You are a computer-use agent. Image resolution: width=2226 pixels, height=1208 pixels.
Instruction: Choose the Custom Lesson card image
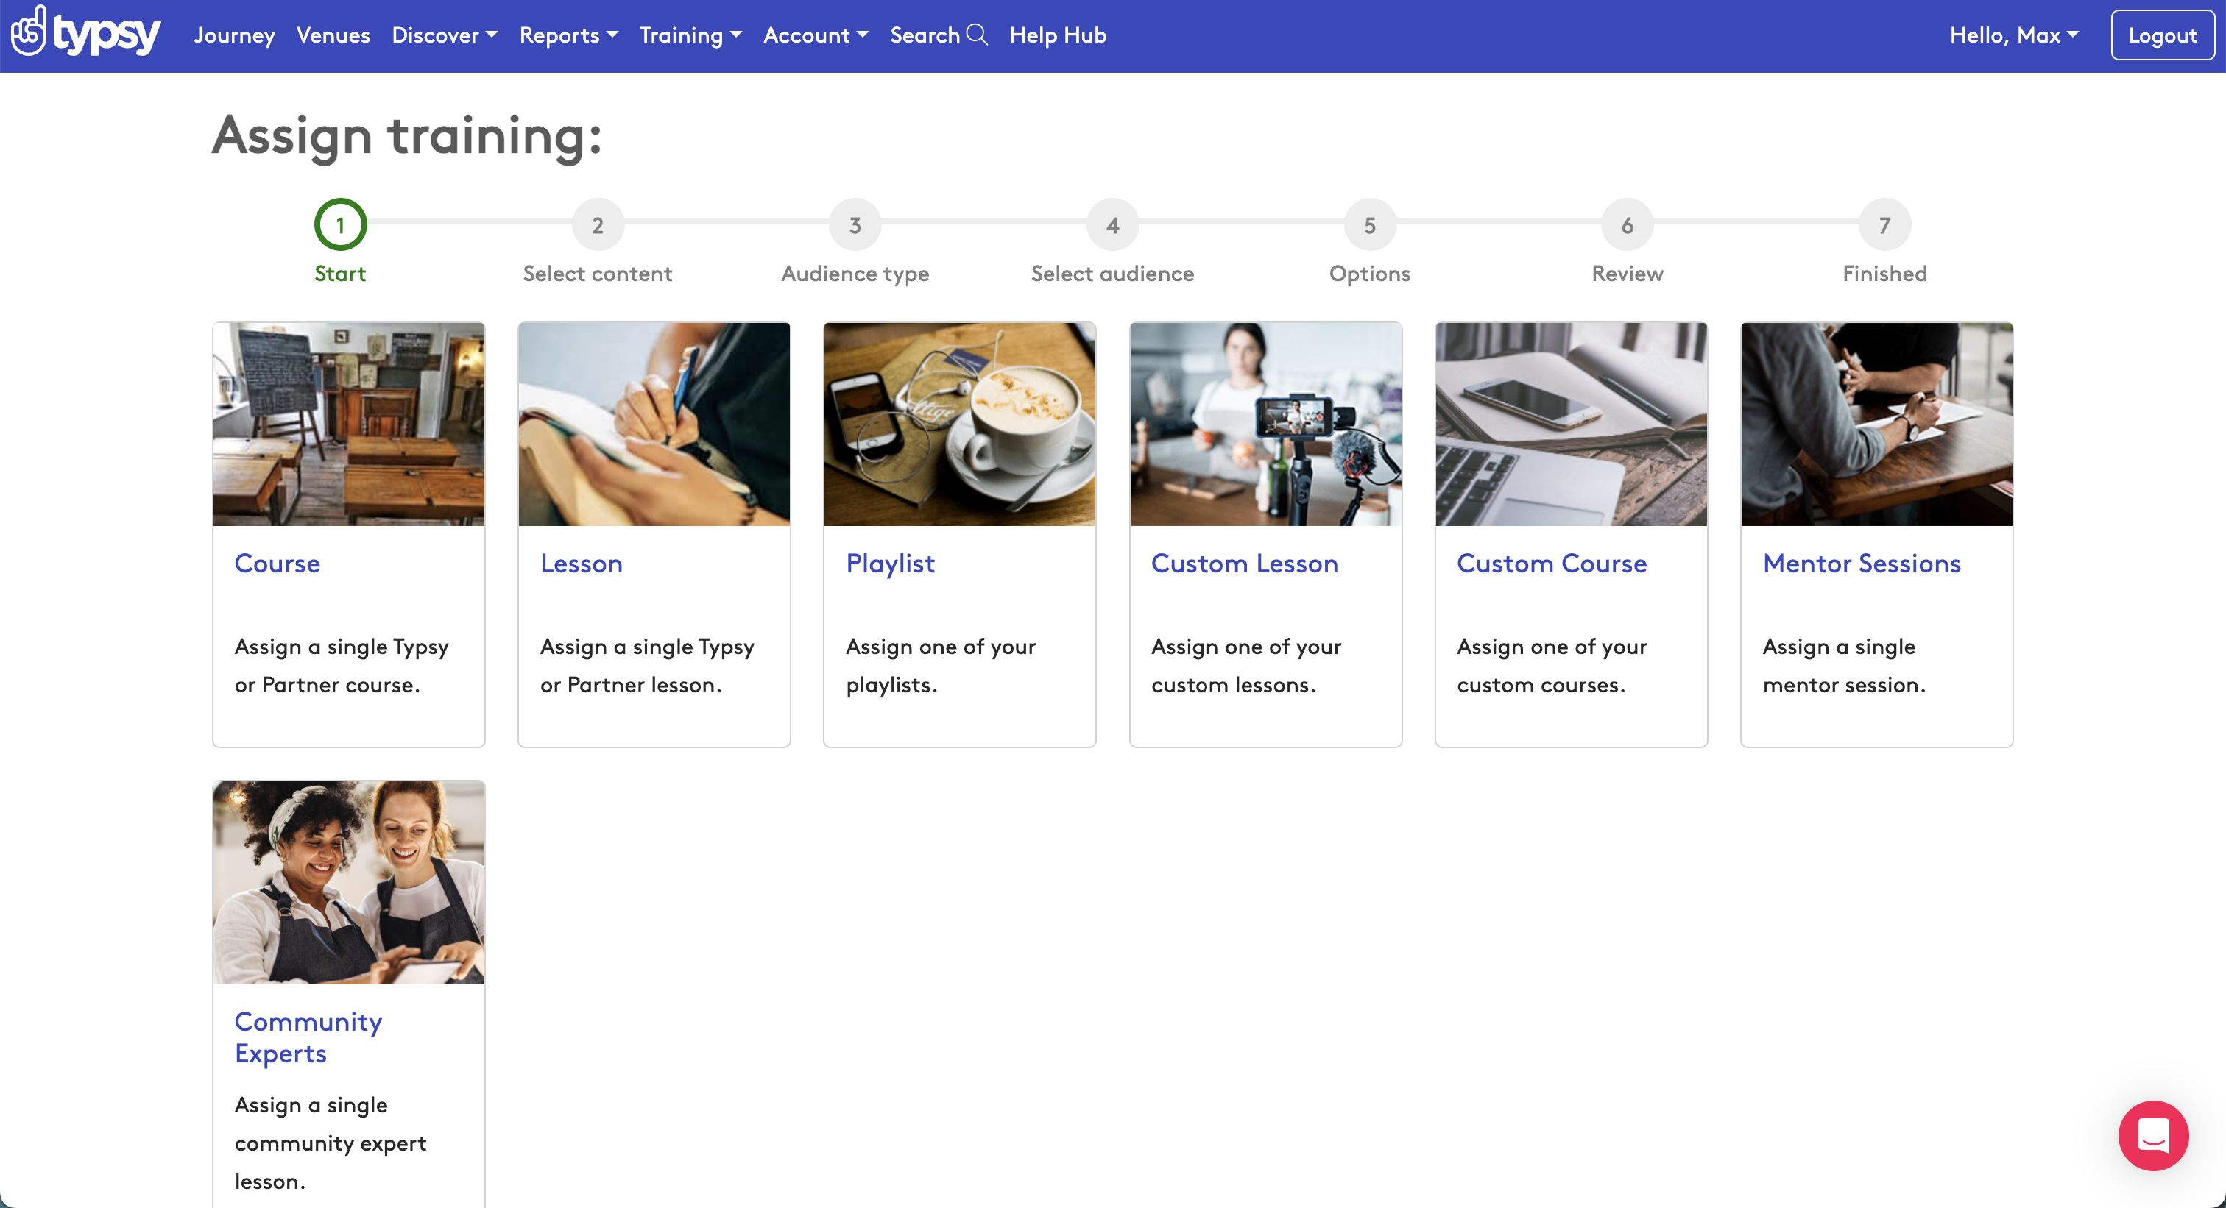point(1265,424)
